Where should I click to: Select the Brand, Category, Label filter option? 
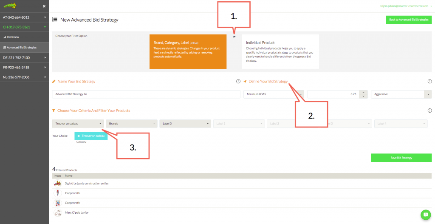pos(188,51)
